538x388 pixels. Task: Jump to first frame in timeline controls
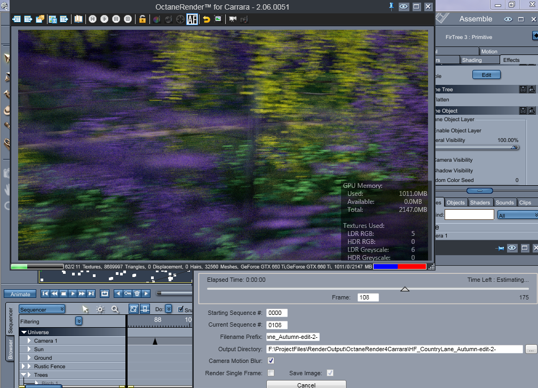point(45,294)
